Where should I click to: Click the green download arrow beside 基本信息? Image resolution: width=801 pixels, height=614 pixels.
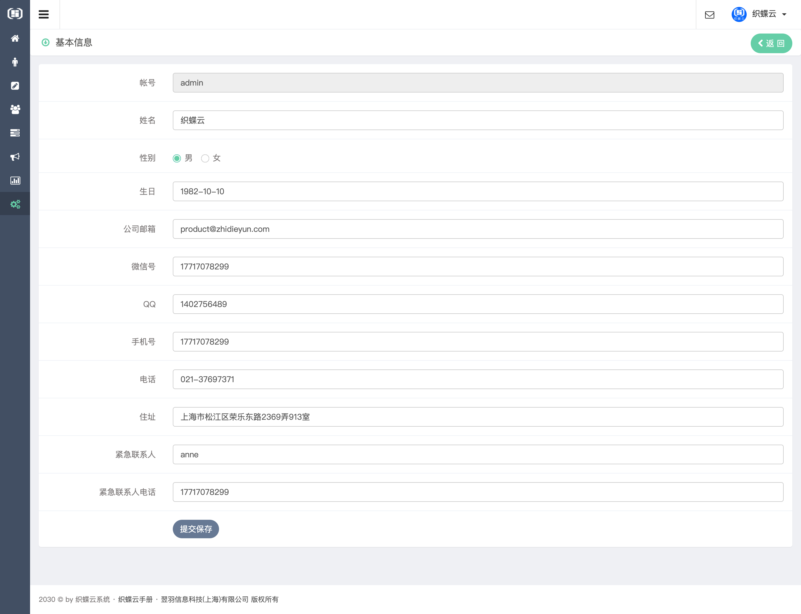coord(45,43)
